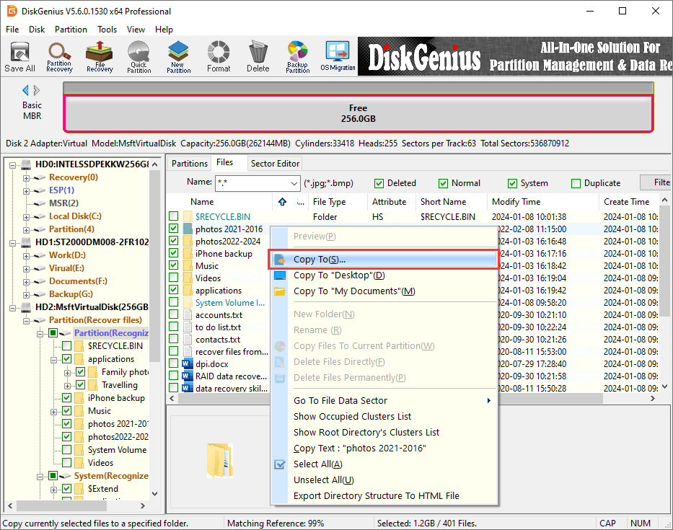The width and height of the screenshot is (673, 530).
Task: Click the file name filter input field
Action: [x=252, y=184]
